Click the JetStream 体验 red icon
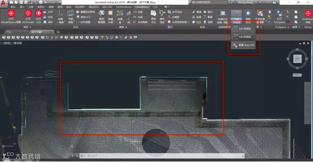Screen dimensions: 313x162 pyautogui.click(x=308, y=13)
